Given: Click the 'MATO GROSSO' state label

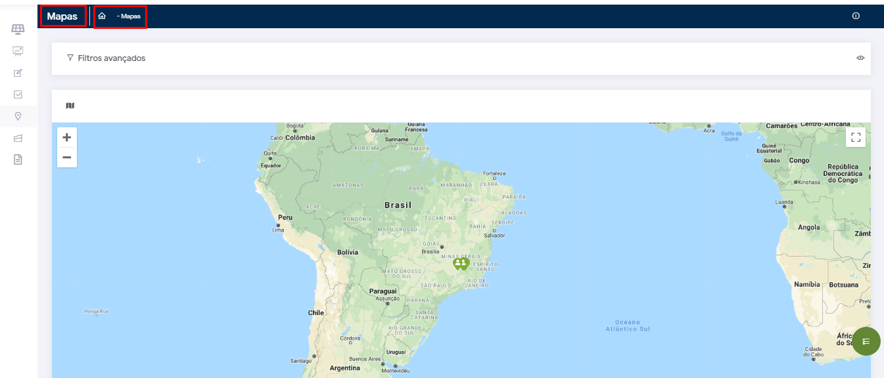Looking at the screenshot, I should [397, 230].
